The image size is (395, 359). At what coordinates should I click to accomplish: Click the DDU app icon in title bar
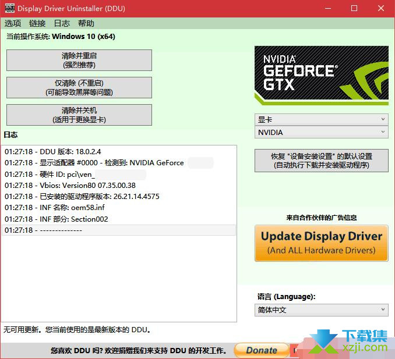pyautogui.click(x=9, y=8)
